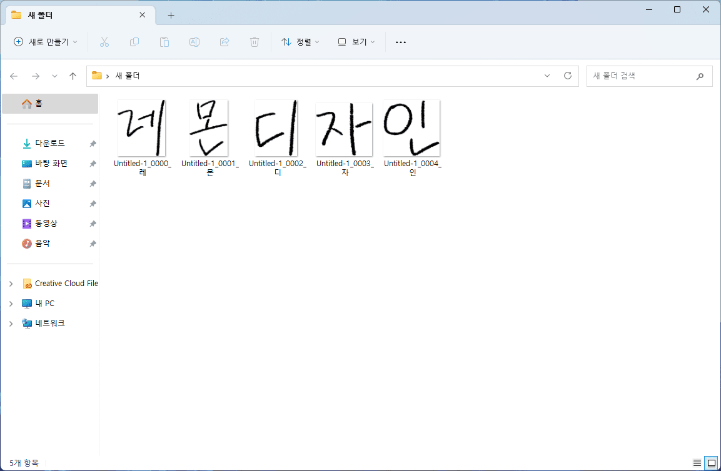
Task: Open the 새로 만들기 menu
Action: click(44, 42)
